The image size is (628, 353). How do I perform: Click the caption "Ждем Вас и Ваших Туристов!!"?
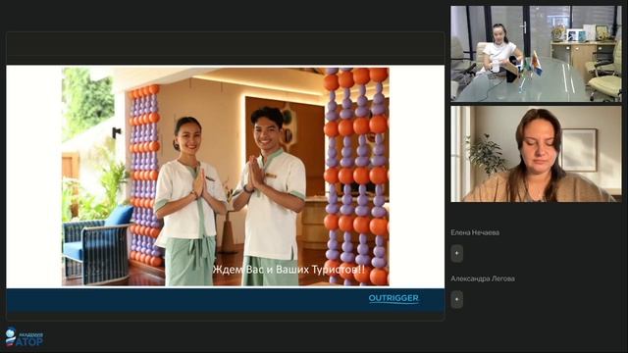pos(288,270)
